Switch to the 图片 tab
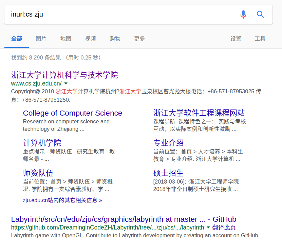Viewport: 282px width, 241px height. pyautogui.click(x=41, y=39)
